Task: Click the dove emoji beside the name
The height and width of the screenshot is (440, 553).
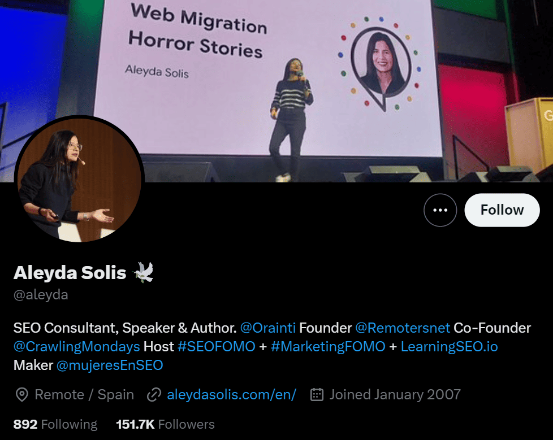Action: (143, 272)
